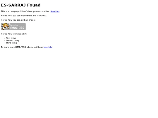Click 'hosted by' text in the badge
158x118 pixels.
click(x=14, y=25)
